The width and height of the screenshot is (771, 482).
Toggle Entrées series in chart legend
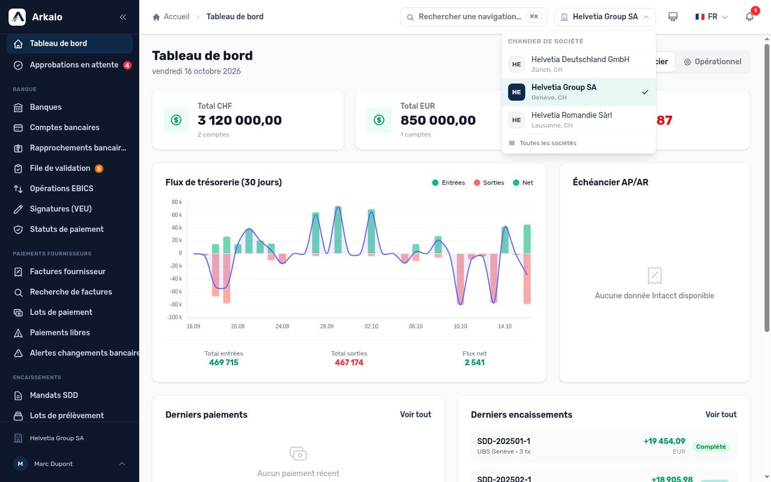pos(449,183)
